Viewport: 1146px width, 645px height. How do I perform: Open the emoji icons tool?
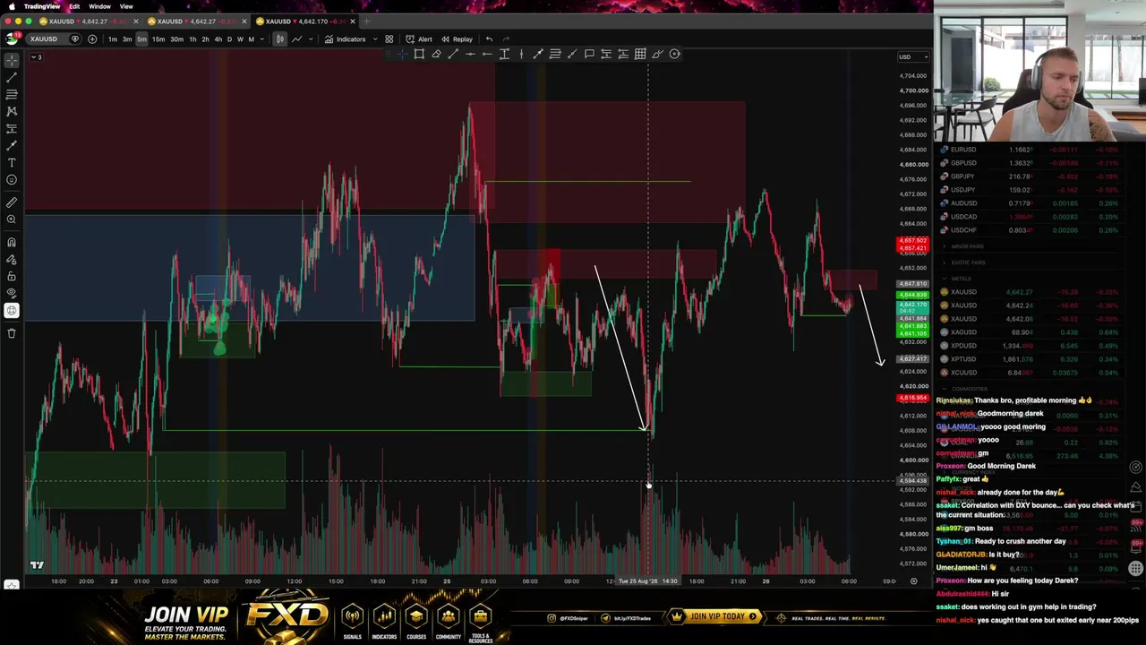(x=12, y=179)
